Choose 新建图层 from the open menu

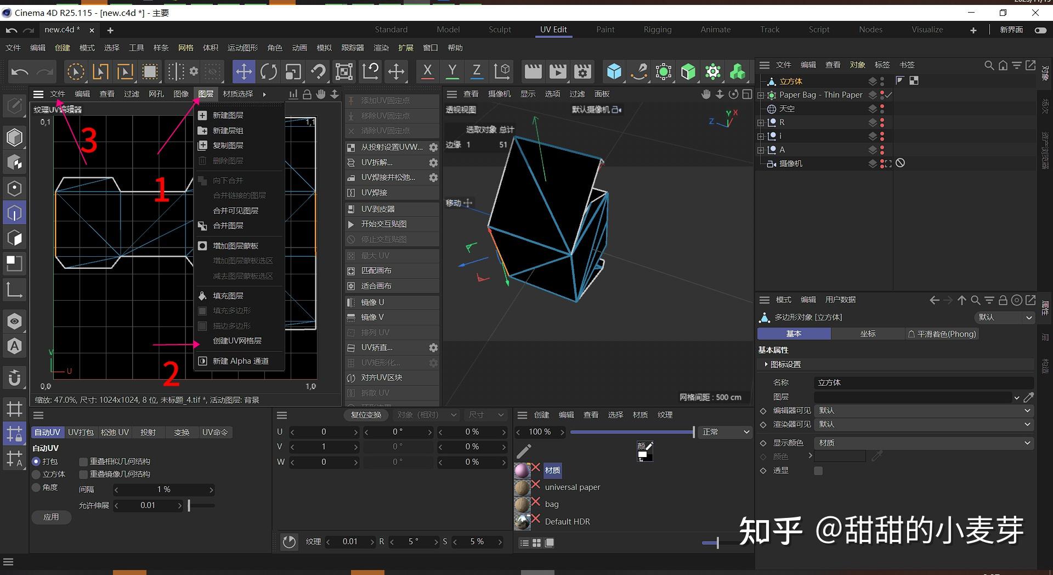(227, 115)
